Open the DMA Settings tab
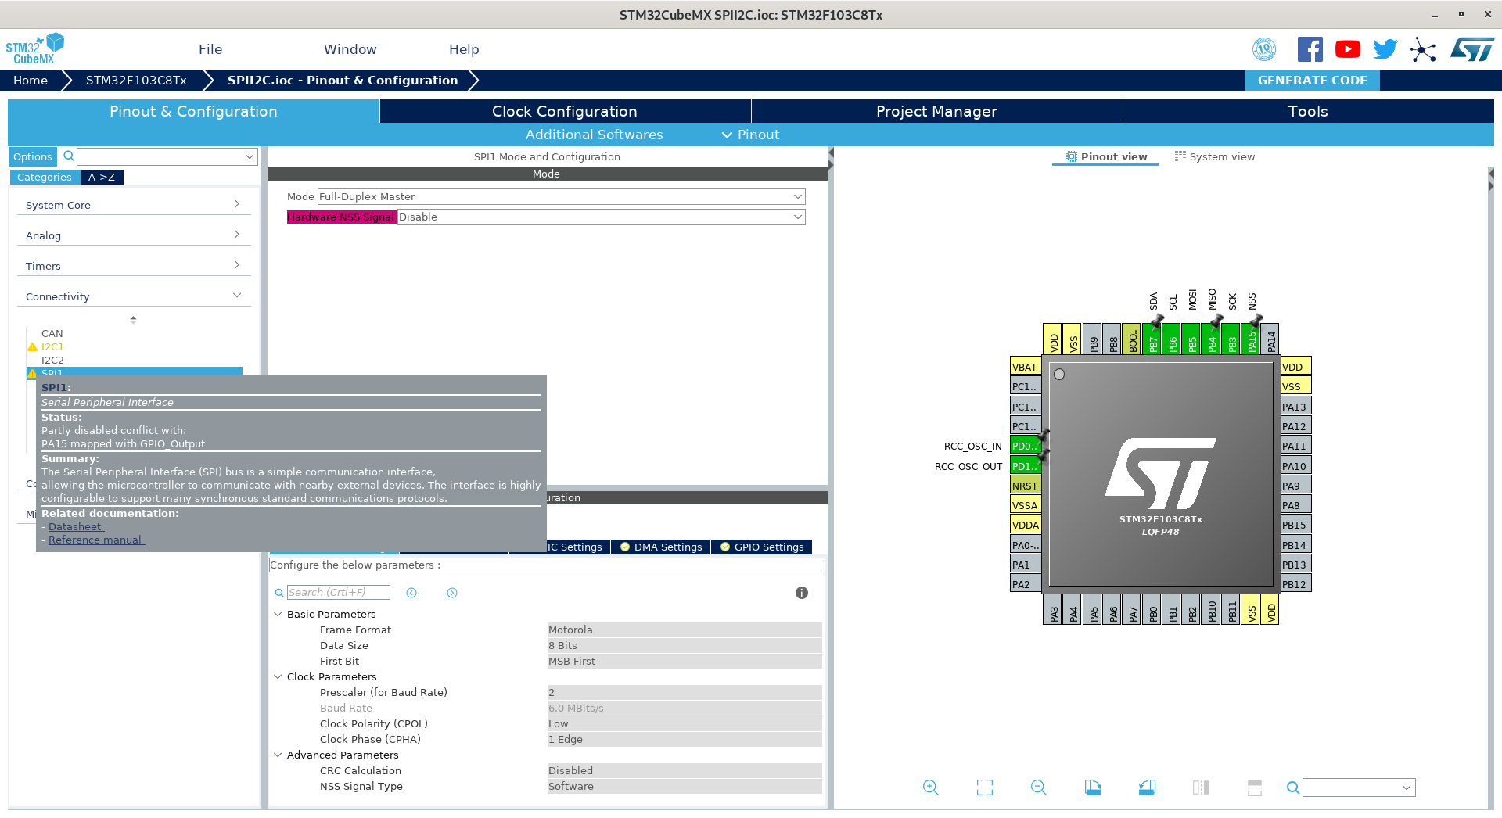 [661, 547]
